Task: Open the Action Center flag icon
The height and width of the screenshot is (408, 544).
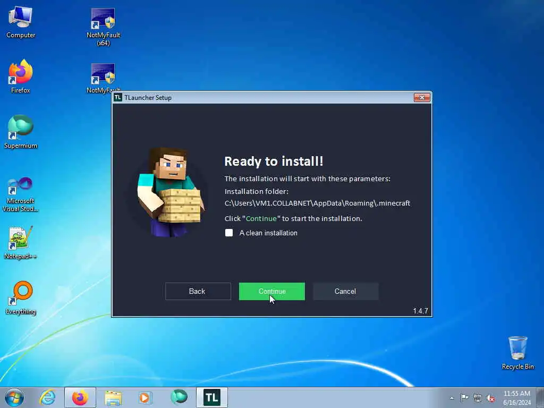Action: point(464,397)
